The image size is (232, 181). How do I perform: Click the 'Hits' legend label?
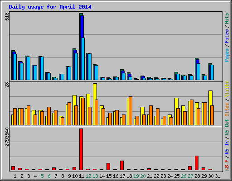(227, 19)
